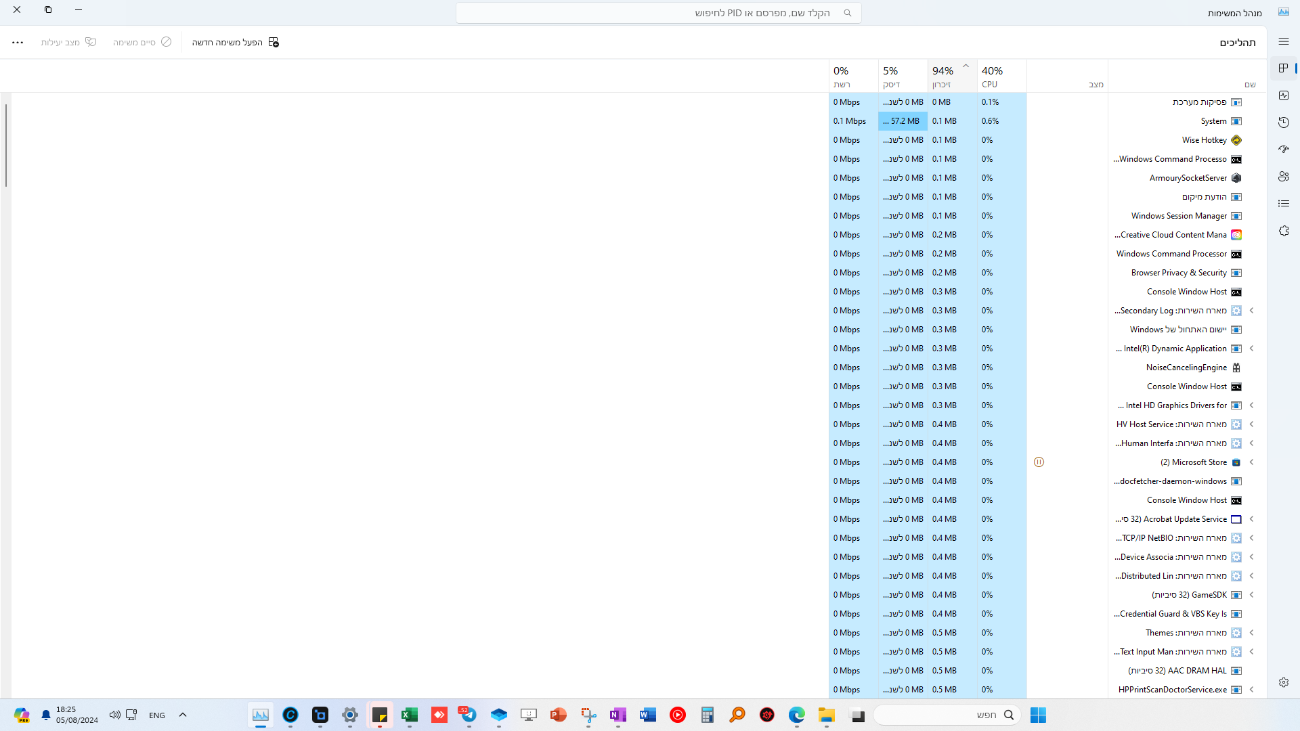Viewport: 1300px width, 731px height.
Task: Click the Efficiency mode button
Action: [68, 42]
